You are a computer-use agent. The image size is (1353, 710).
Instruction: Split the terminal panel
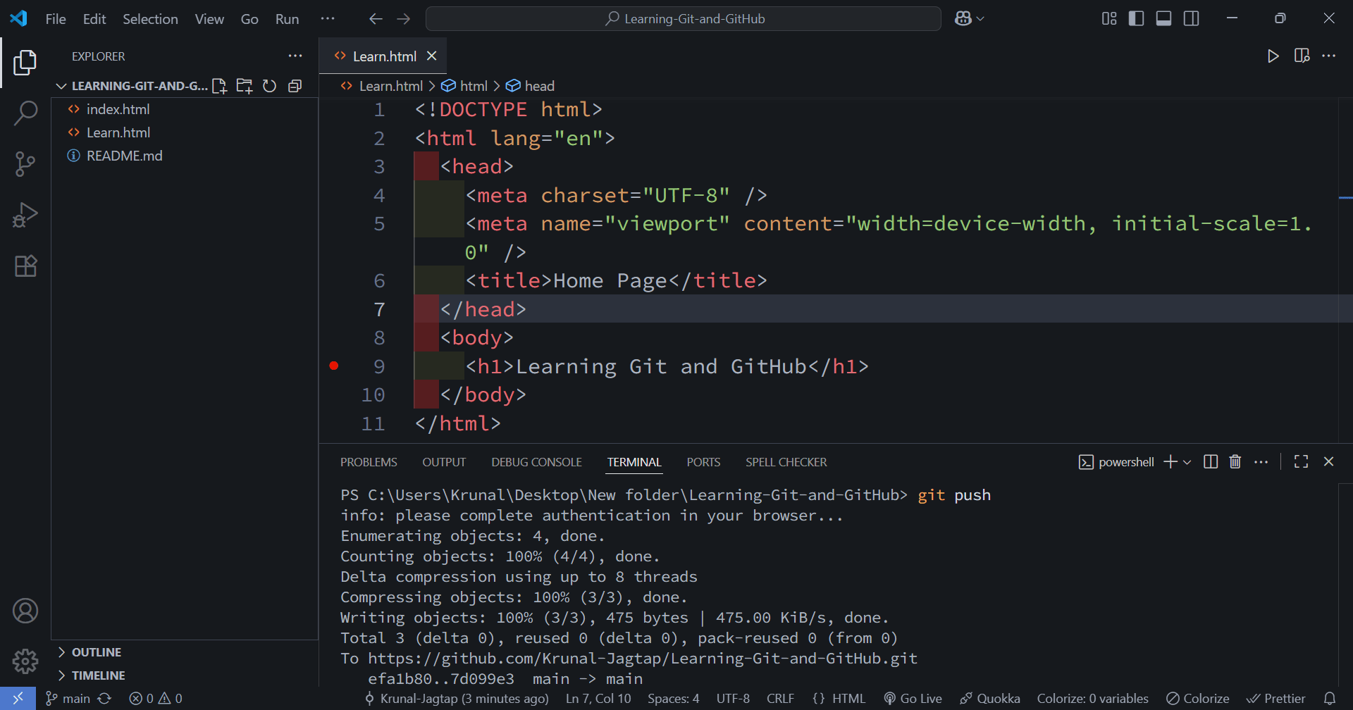1211,462
